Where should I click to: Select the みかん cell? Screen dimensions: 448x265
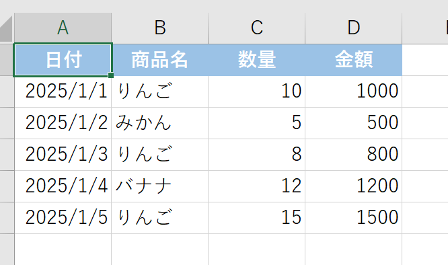160,123
